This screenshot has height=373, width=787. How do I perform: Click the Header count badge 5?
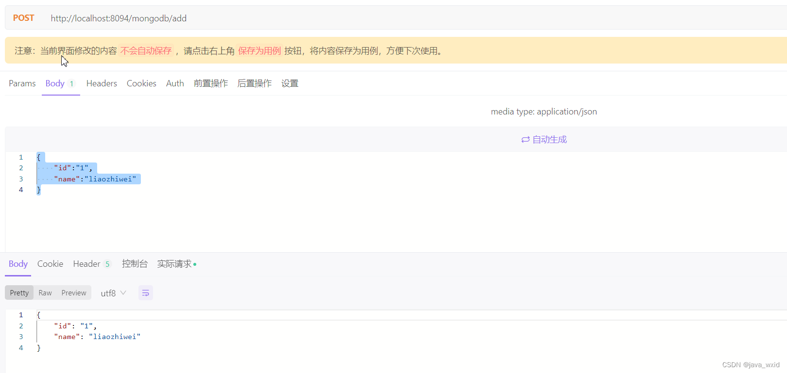(x=107, y=264)
